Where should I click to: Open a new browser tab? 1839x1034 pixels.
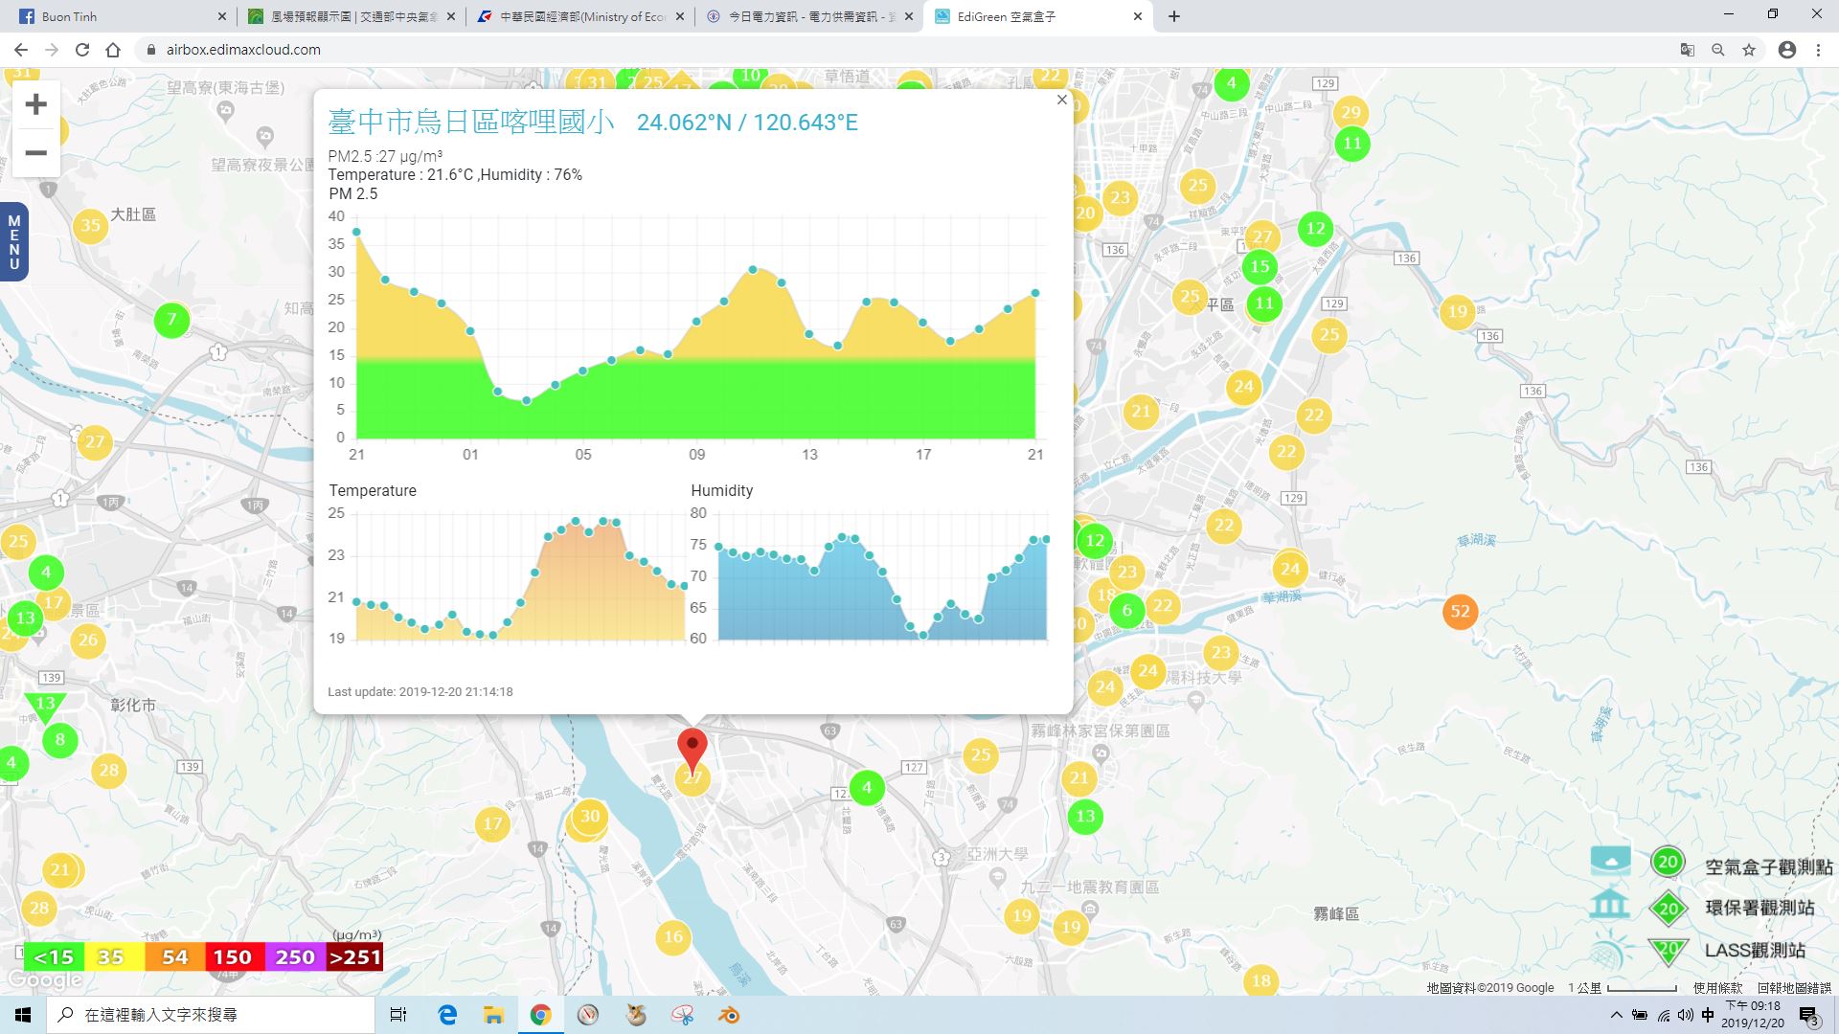1174,16
